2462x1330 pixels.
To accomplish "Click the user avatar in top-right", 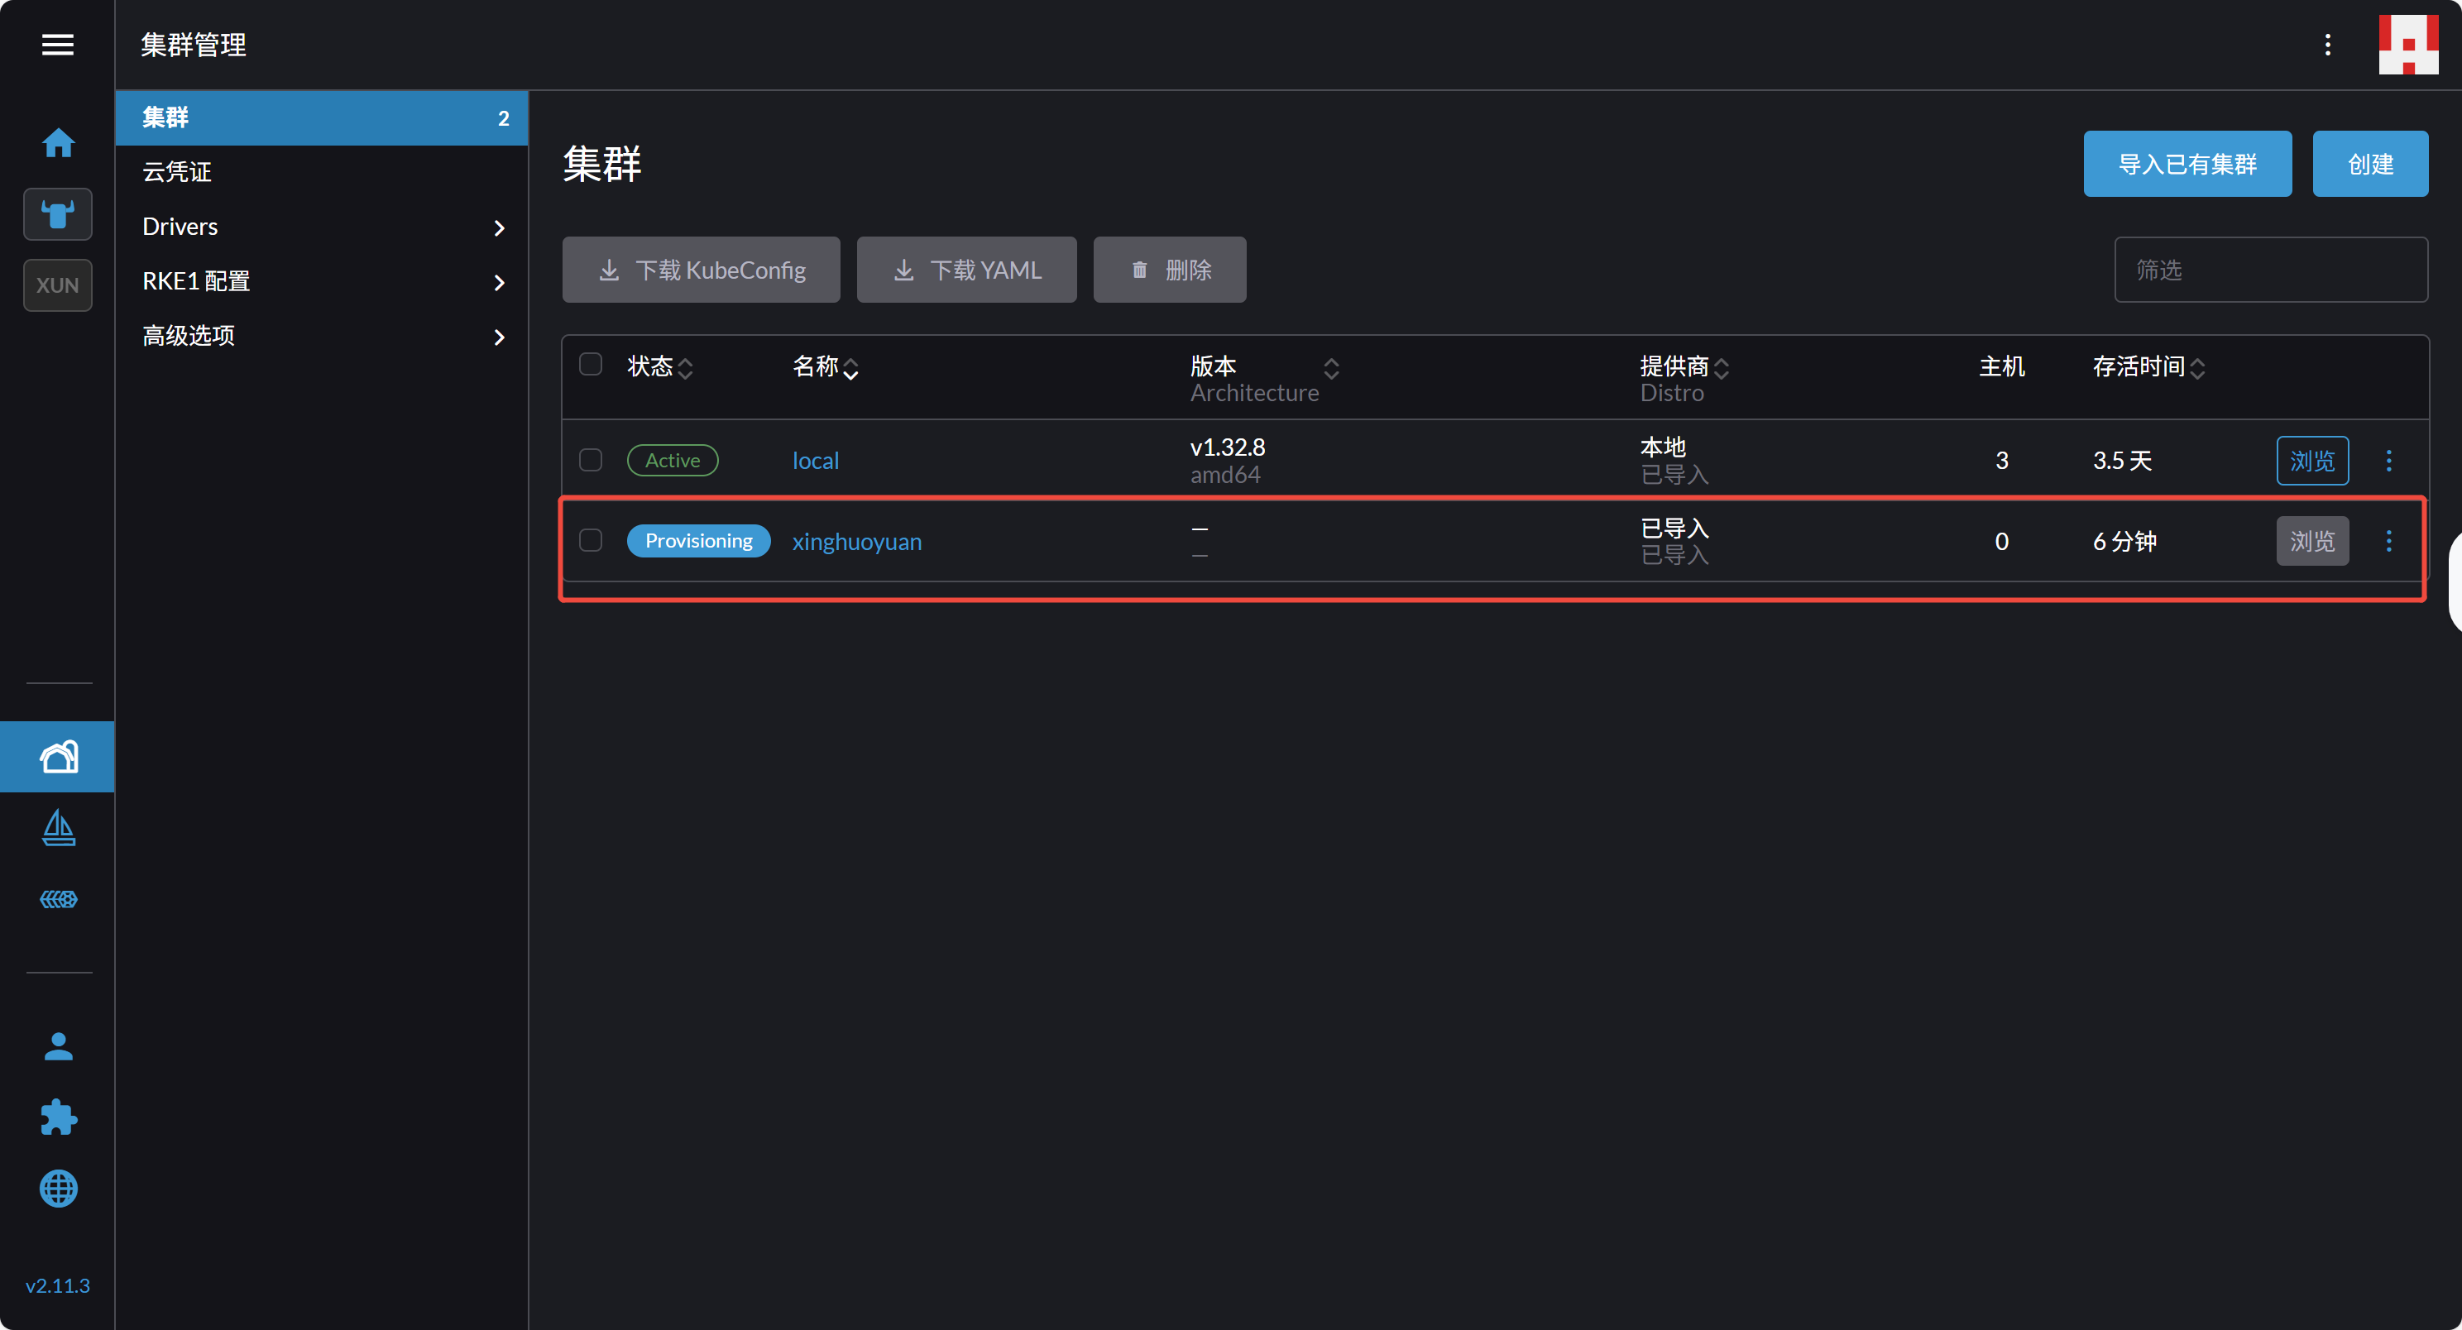I will click(x=2407, y=45).
